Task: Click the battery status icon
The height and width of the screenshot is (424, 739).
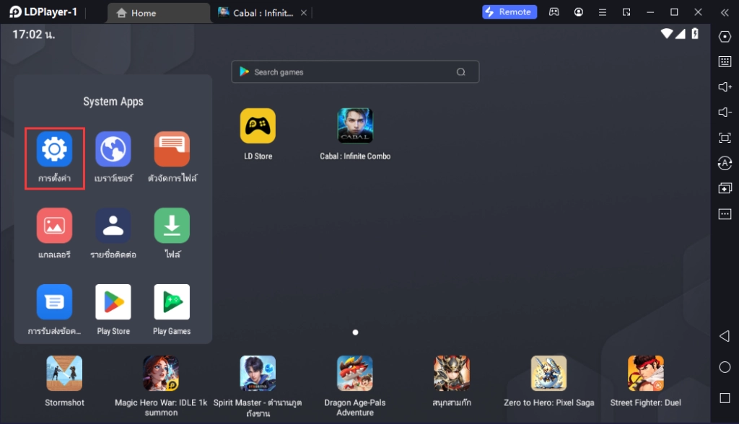Action: (695, 33)
